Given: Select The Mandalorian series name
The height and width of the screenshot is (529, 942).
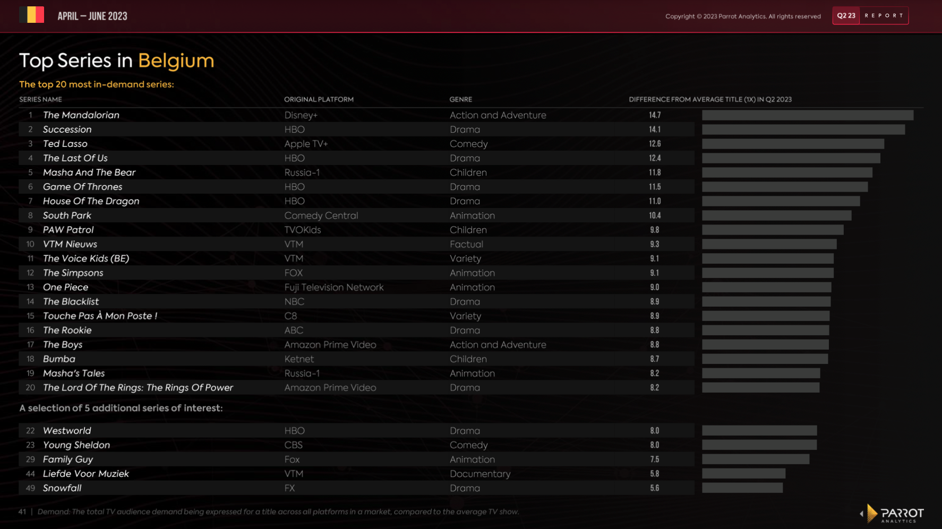Looking at the screenshot, I should tap(81, 115).
